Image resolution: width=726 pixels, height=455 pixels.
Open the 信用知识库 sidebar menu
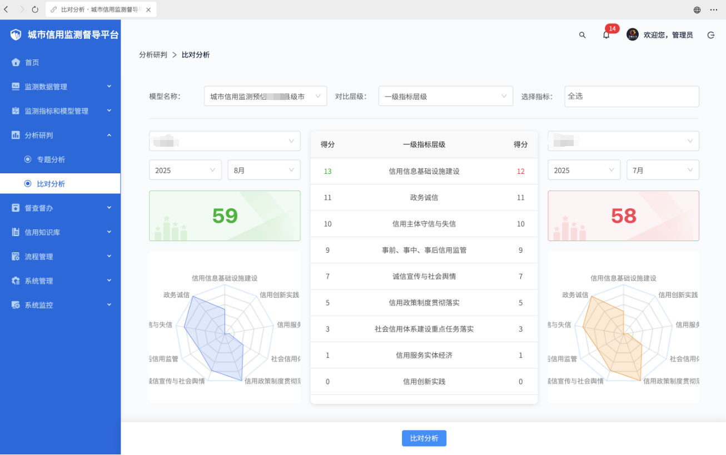click(60, 232)
